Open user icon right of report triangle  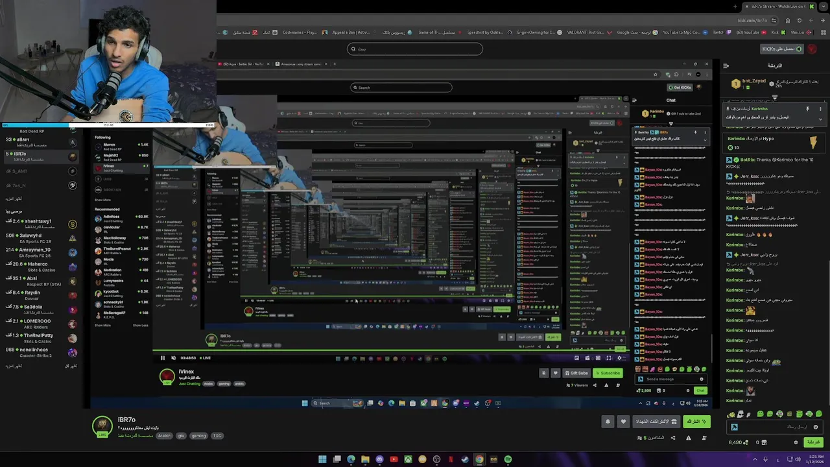pyautogui.click(x=704, y=438)
